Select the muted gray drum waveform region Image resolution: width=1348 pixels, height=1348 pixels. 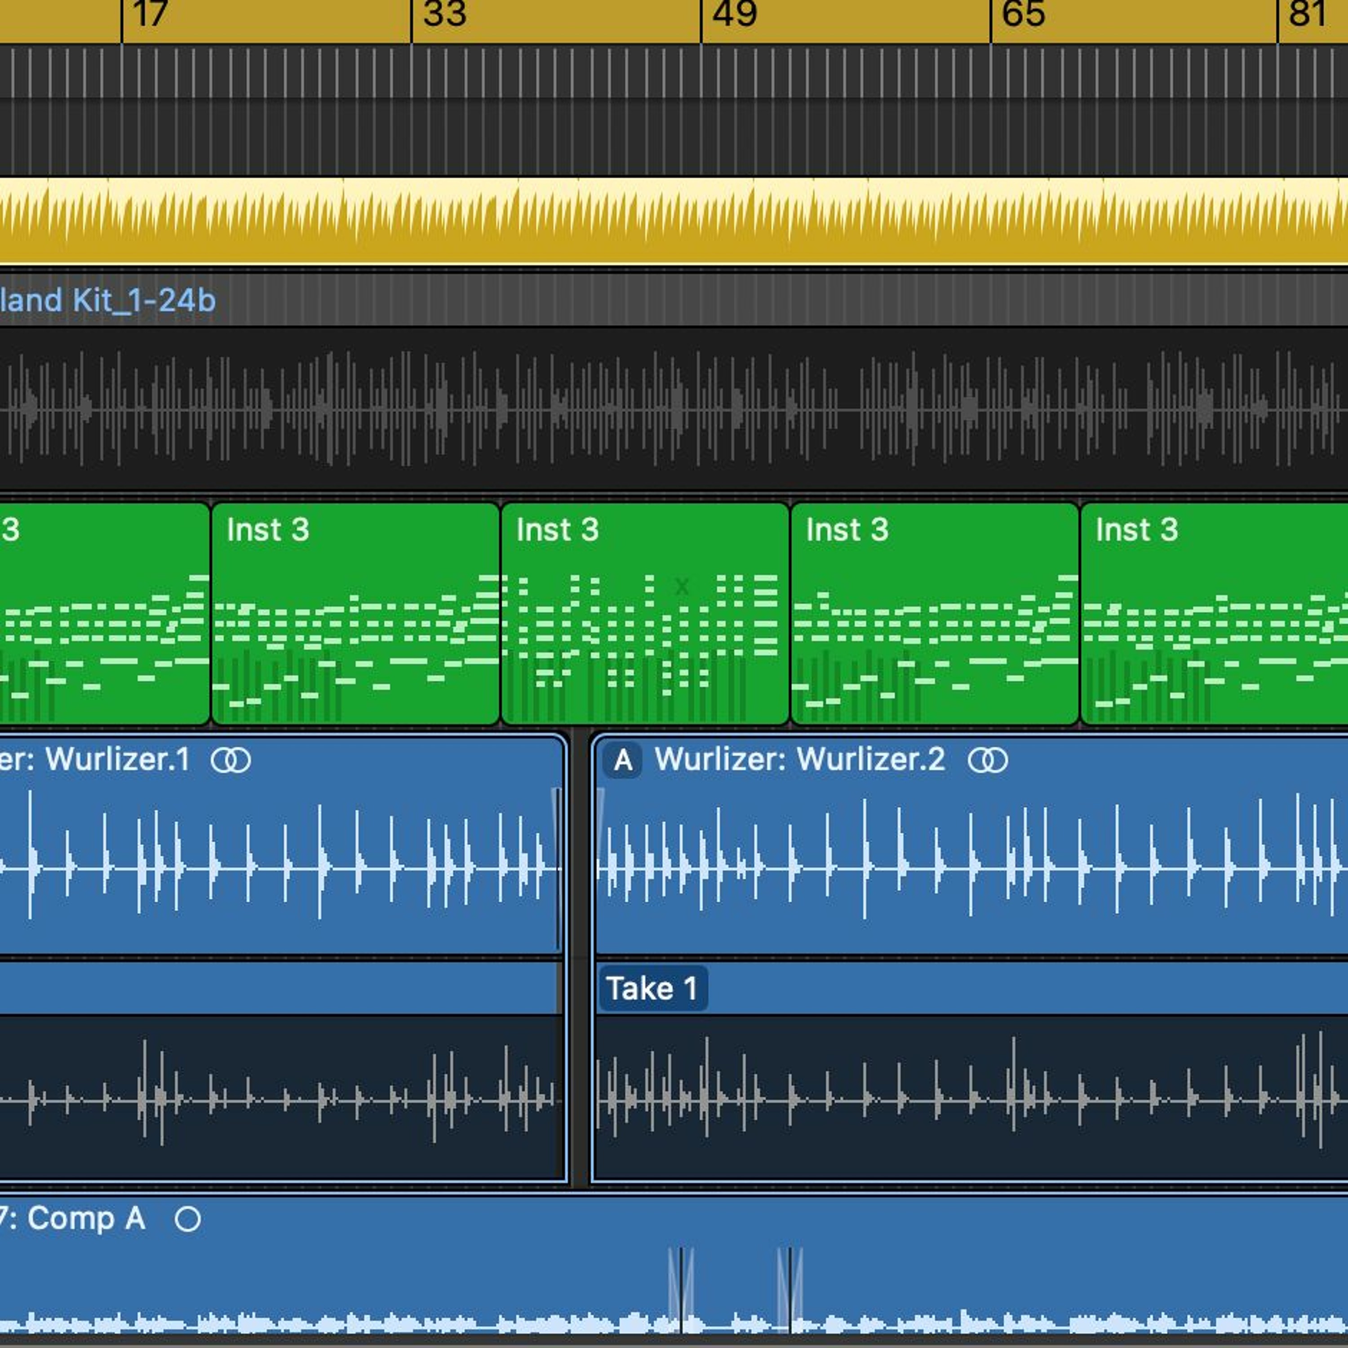(x=670, y=409)
